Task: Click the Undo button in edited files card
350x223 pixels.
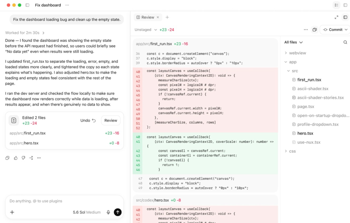Action: point(88,121)
